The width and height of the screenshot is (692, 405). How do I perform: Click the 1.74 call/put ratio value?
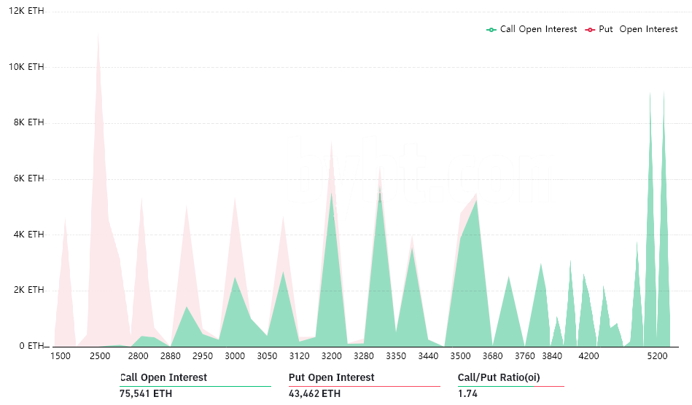click(x=467, y=393)
